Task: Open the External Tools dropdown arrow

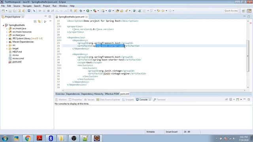Action: 98,11
